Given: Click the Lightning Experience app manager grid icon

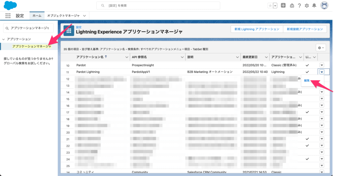Looking at the screenshot, I should pyautogui.click(x=69, y=31).
